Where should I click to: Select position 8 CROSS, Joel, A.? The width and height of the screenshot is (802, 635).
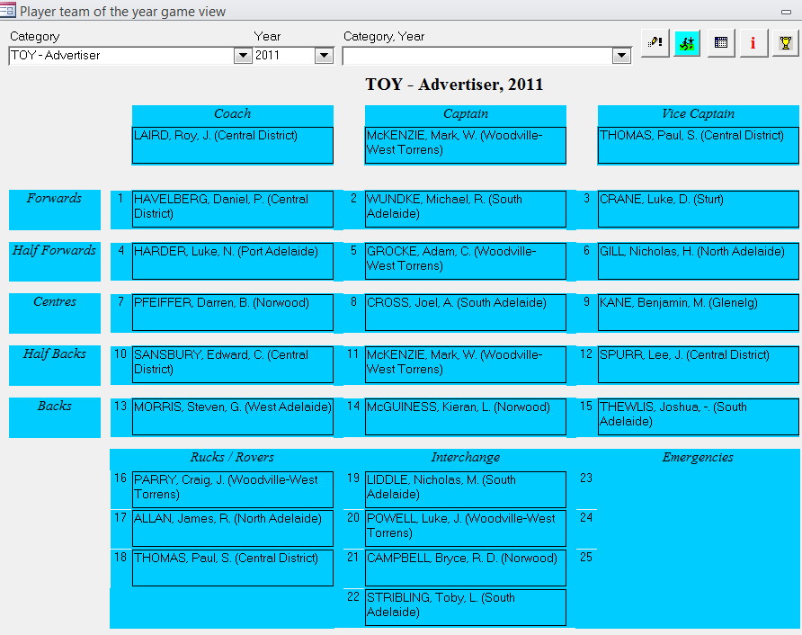click(466, 312)
